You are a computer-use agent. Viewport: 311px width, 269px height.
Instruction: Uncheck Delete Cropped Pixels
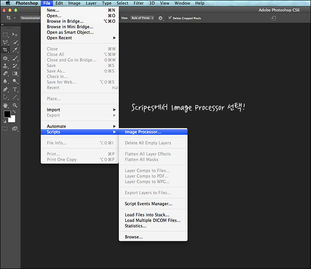tap(170, 18)
